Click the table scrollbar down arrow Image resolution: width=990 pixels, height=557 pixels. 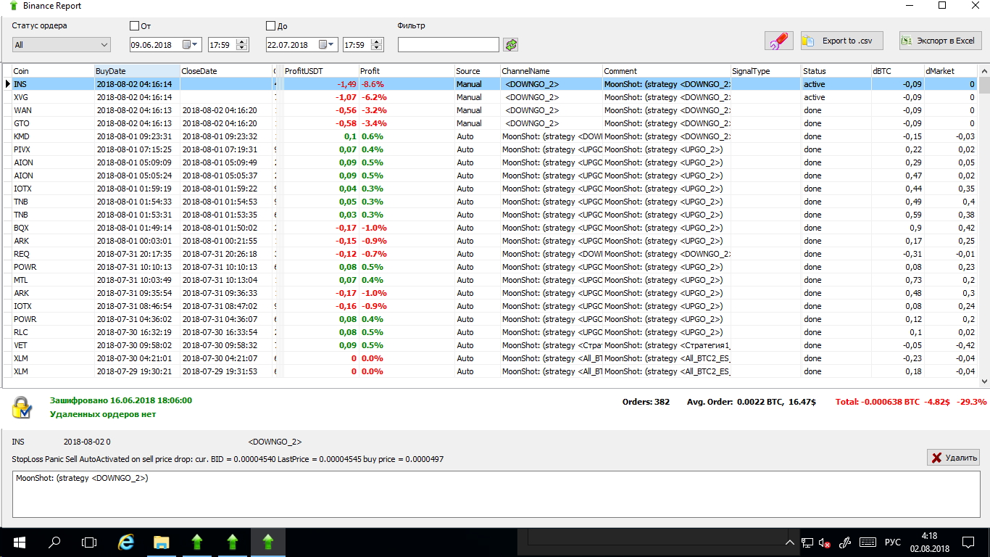click(984, 381)
